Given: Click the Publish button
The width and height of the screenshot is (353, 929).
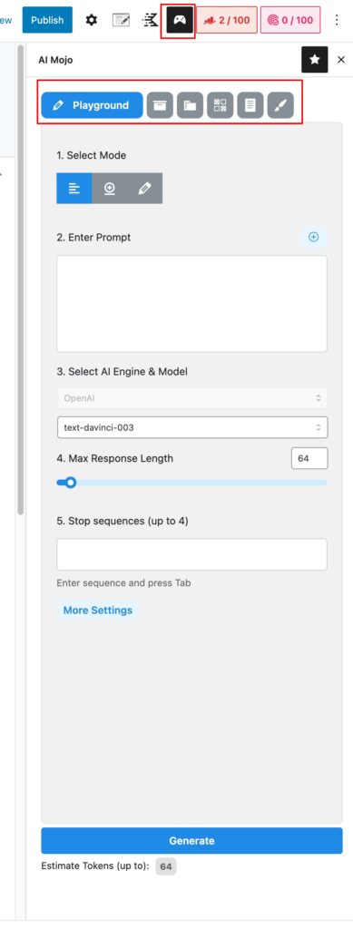Looking at the screenshot, I should pyautogui.click(x=47, y=20).
